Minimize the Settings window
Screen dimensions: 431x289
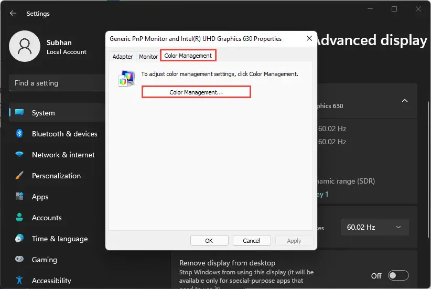click(x=370, y=9)
